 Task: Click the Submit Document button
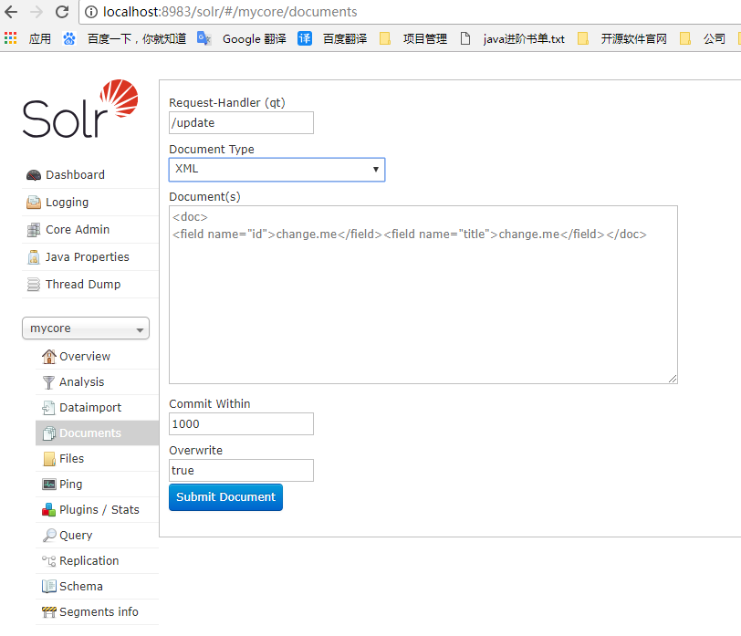pos(226,497)
